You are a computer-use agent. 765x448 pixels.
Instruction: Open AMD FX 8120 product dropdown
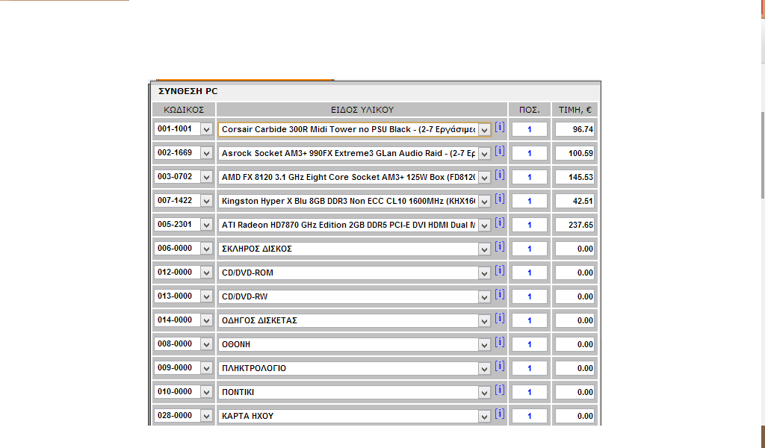pyautogui.click(x=484, y=178)
